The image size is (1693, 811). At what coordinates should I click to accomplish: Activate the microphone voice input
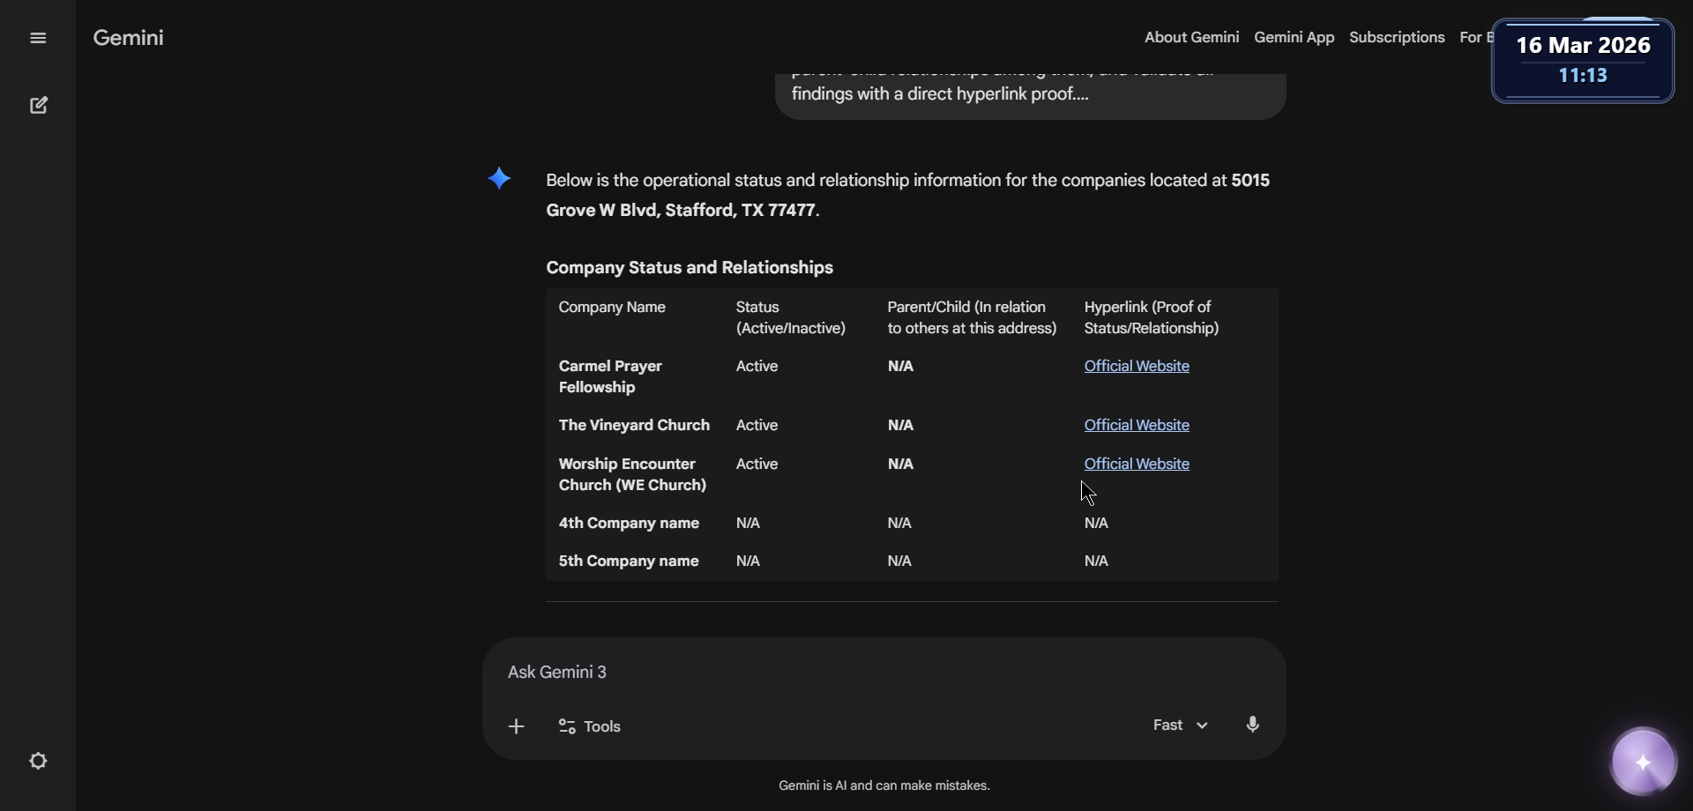click(x=1253, y=725)
